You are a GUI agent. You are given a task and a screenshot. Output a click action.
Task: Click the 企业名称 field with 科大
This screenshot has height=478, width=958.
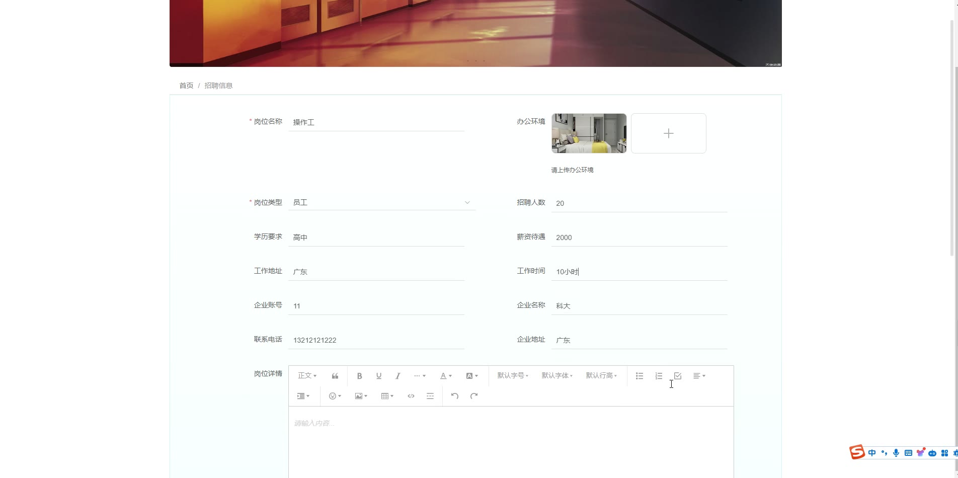coord(640,306)
